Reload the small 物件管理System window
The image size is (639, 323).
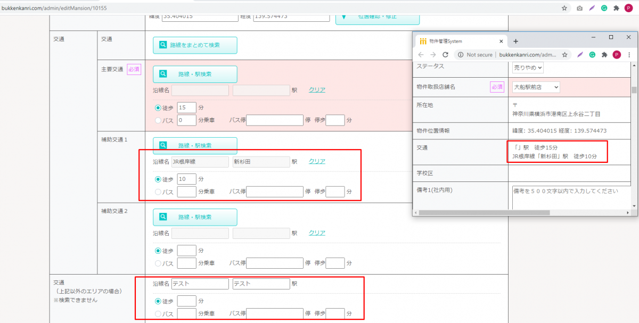(x=445, y=55)
